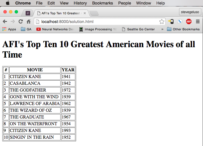Open the Apple menu
The image size is (203, 146).
coord(8,3)
